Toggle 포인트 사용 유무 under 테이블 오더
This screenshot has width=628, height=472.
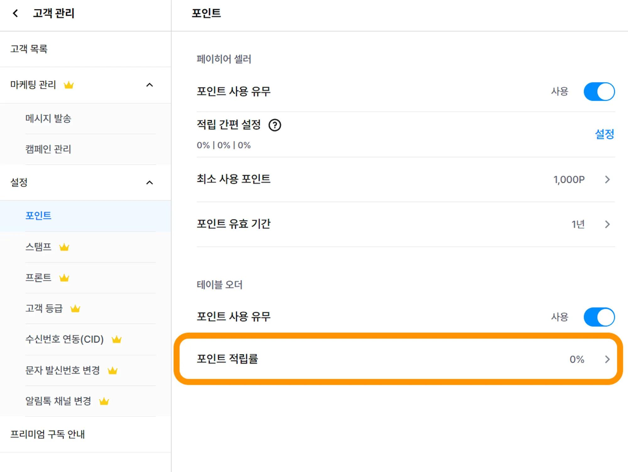pyautogui.click(x=599, y=317)
